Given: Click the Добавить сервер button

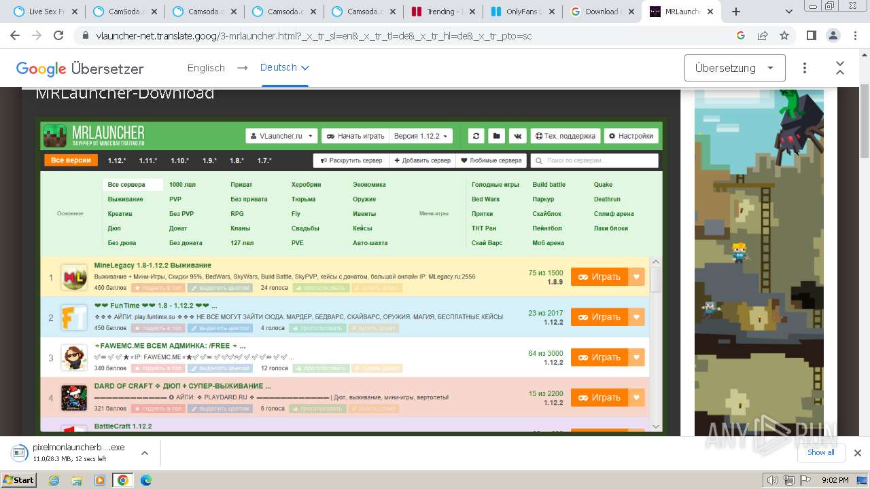Looking at the screenshot, I should [422, 160].
